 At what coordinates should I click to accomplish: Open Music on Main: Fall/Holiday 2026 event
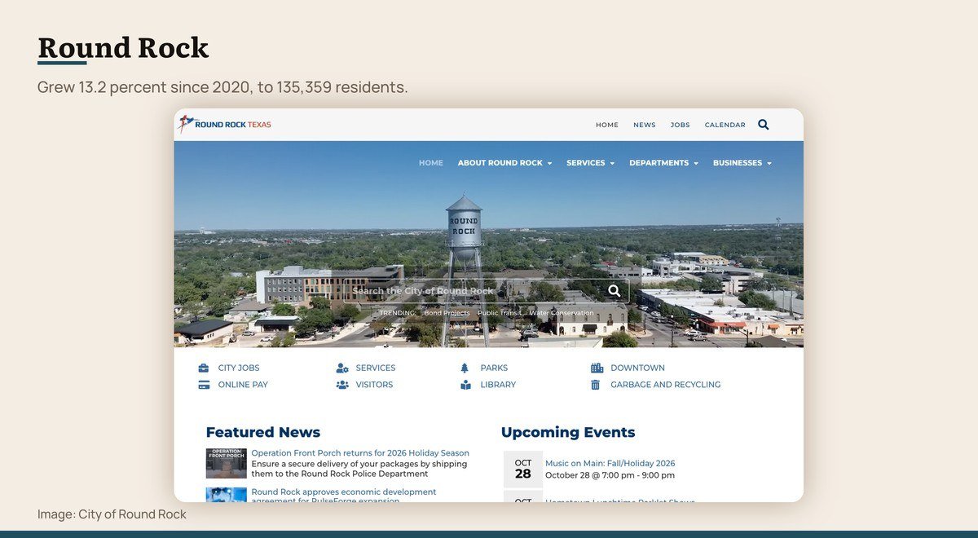610,464
